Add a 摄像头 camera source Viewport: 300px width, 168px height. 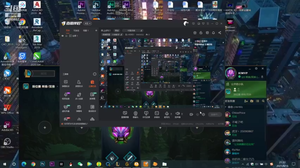[135, 115]
